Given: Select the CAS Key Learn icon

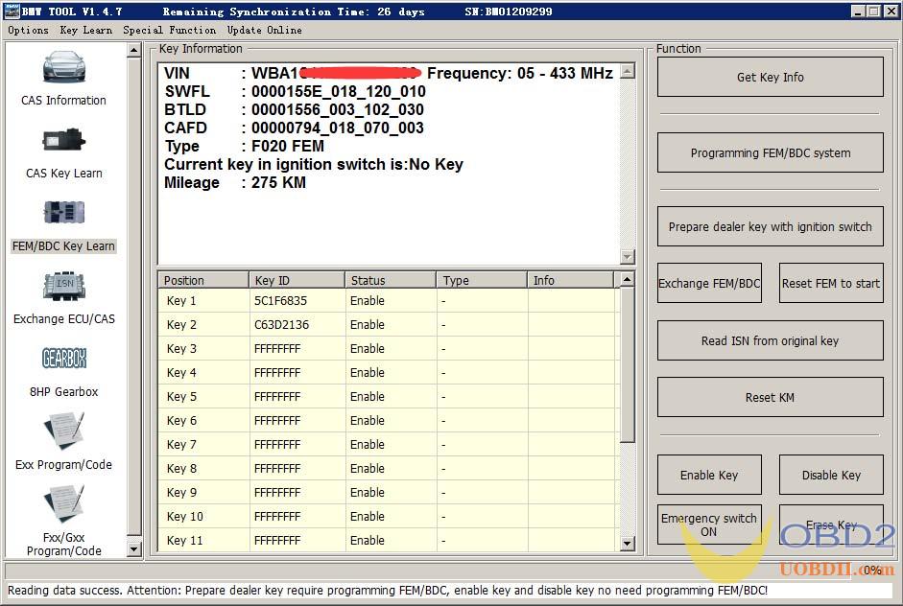Looking at the screenshot, I should (x=63, y=142).
